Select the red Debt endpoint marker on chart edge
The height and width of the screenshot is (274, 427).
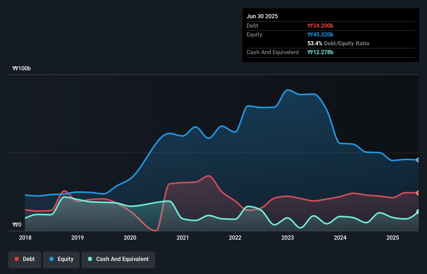(418, 193)
